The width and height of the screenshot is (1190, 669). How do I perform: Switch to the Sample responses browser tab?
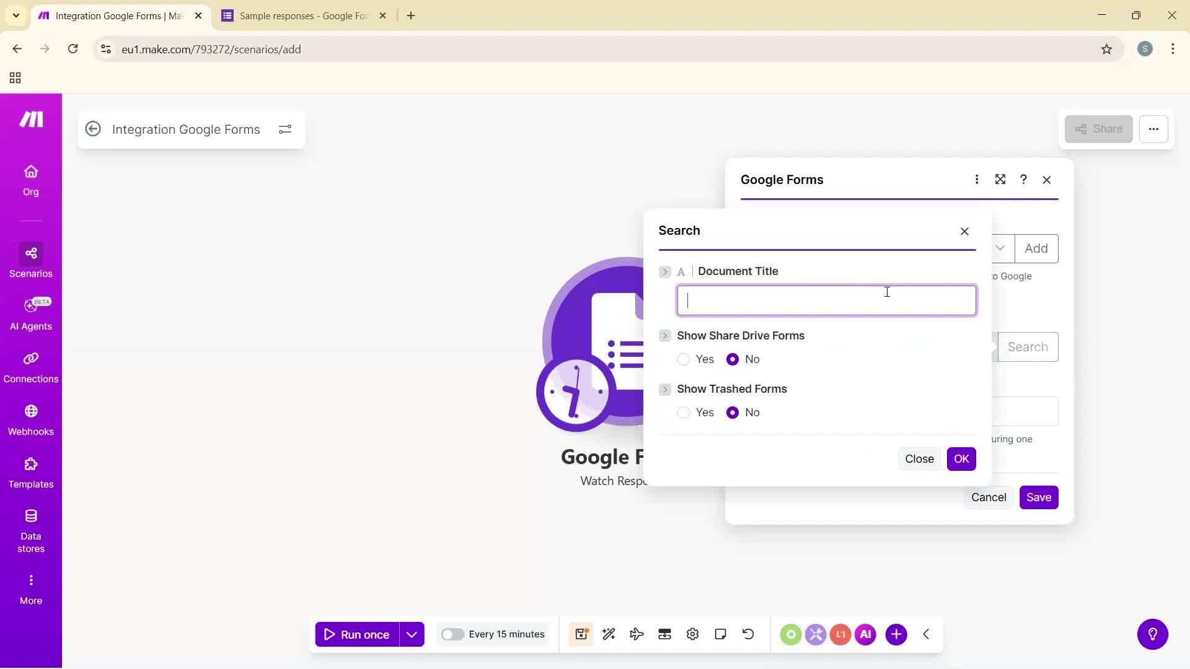tap(297, 15)
